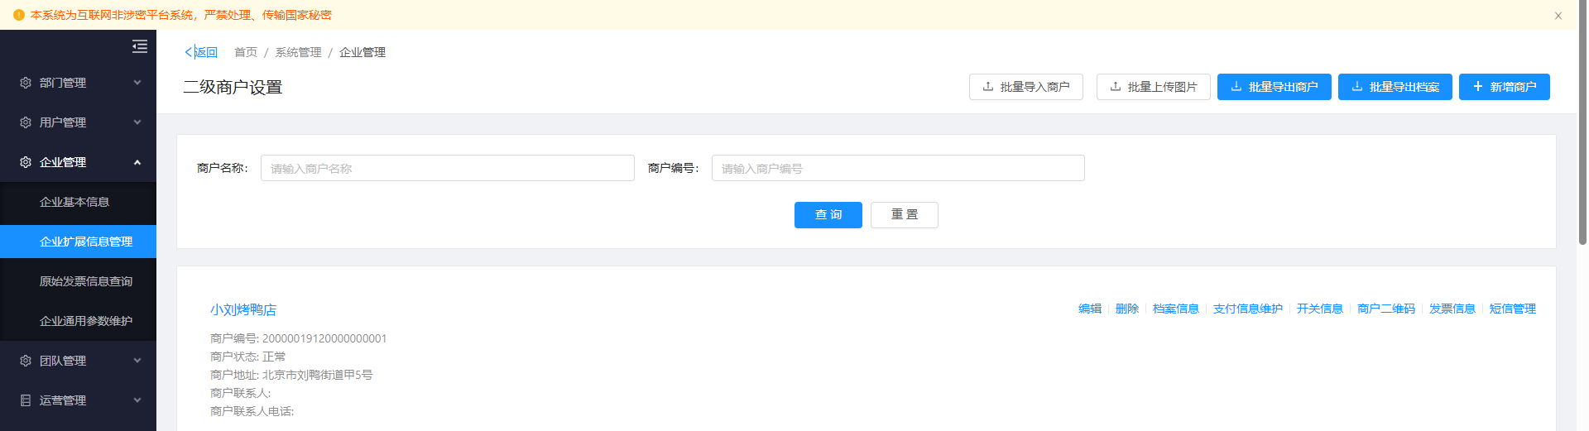Click the 团队管理 gear icon
The image size is (1589, 431).
(x=26, y=361)
